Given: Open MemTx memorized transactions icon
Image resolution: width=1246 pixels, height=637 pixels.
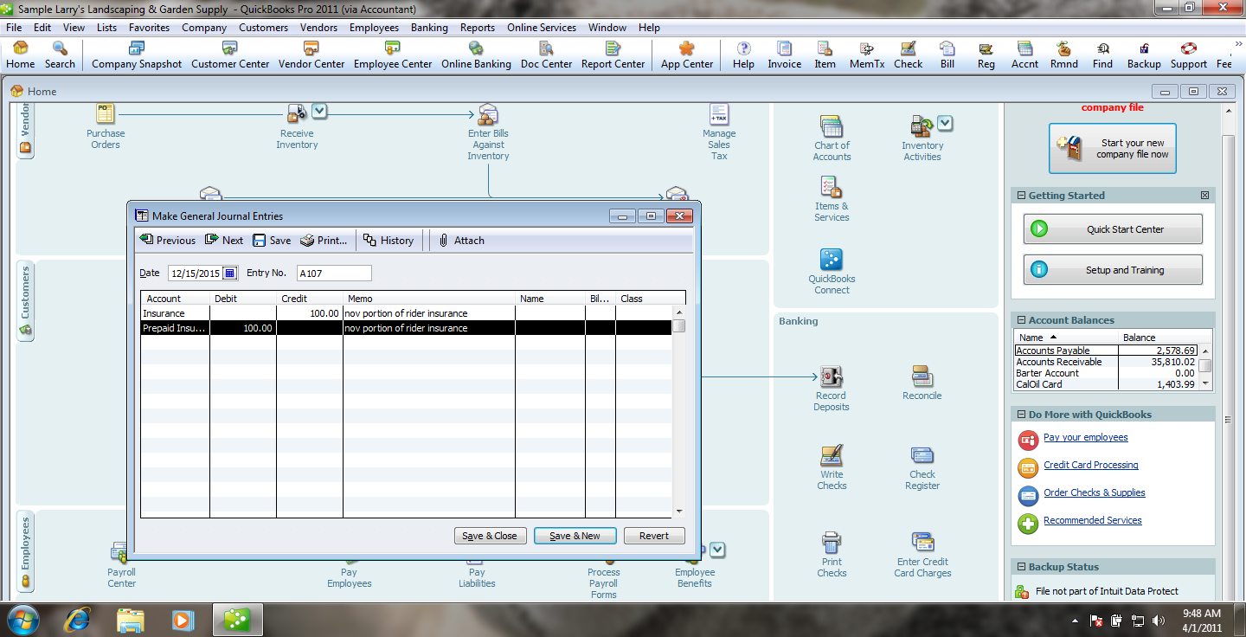Looking at the screenshot, I should [867, 55].
